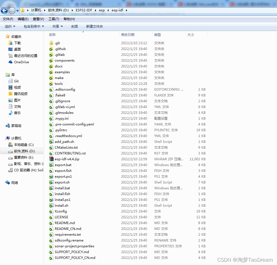Select the CD 驱动器 (H:) icon
Image resolution: width=277 pixels, height=265 pixels.
[x=11, y=170]
